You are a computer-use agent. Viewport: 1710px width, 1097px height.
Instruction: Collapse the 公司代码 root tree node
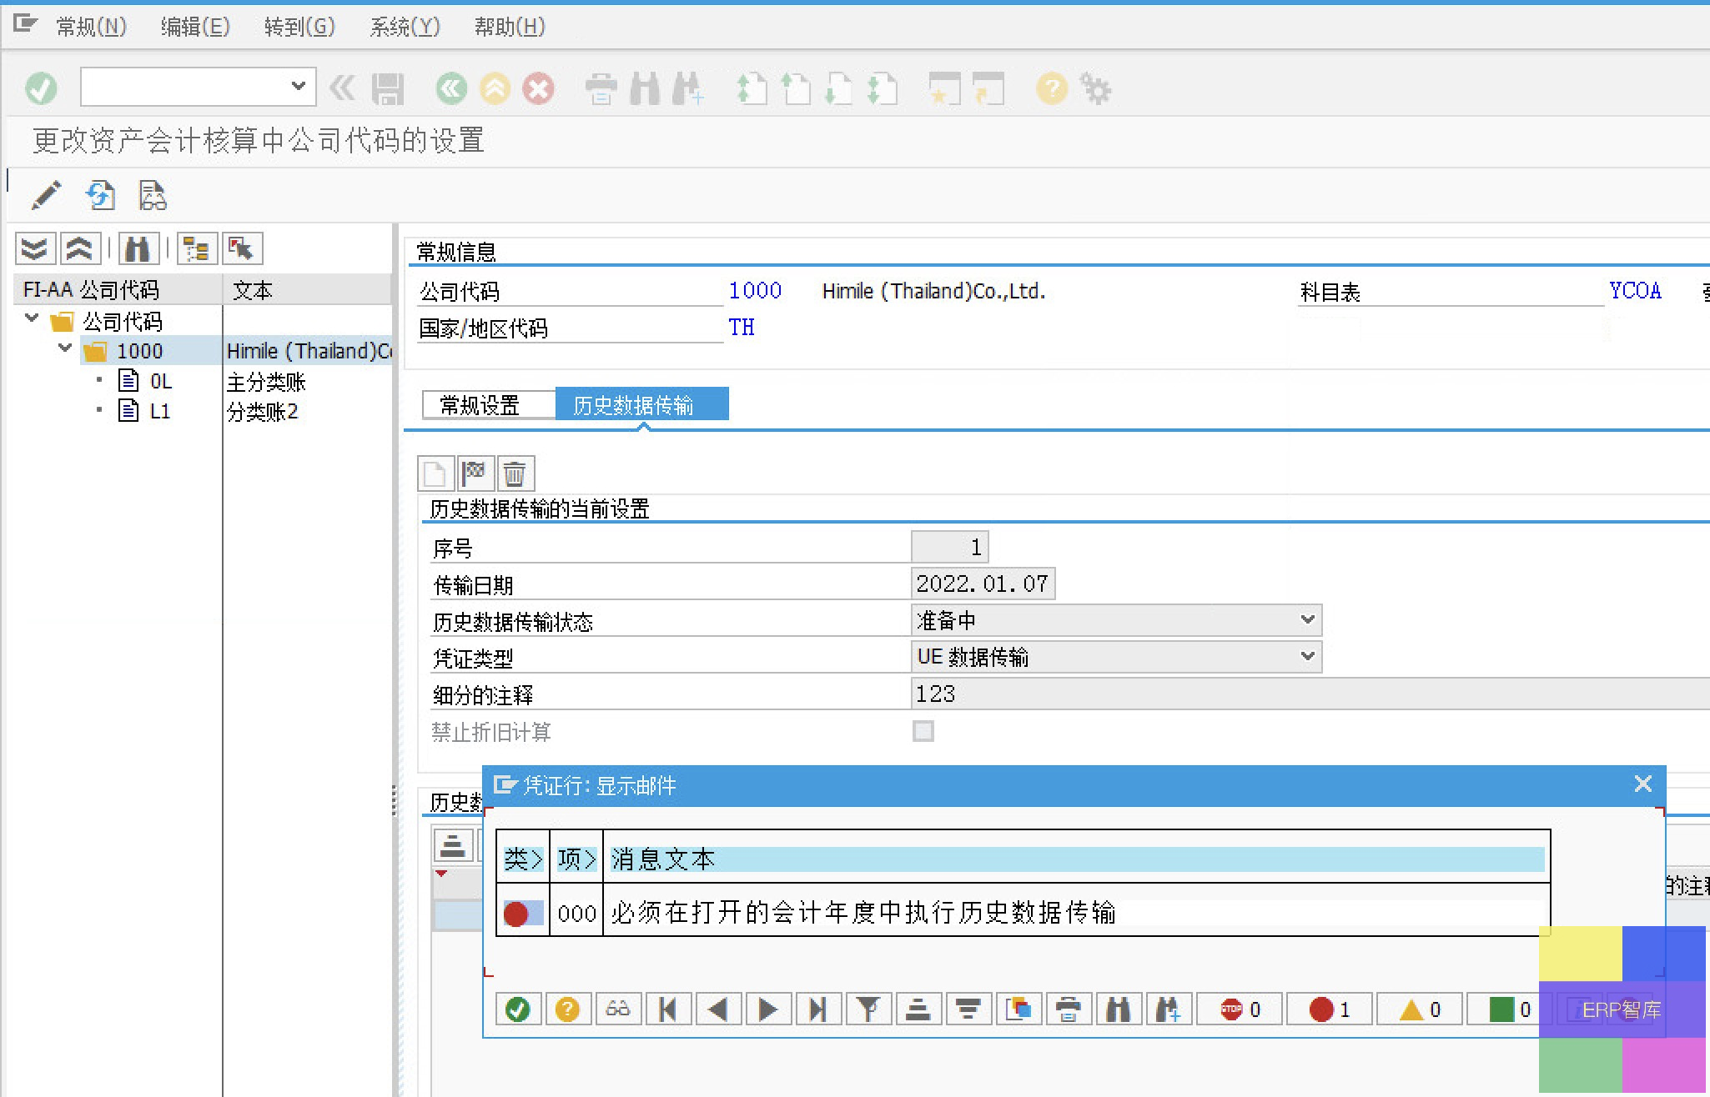pos(33,318)
